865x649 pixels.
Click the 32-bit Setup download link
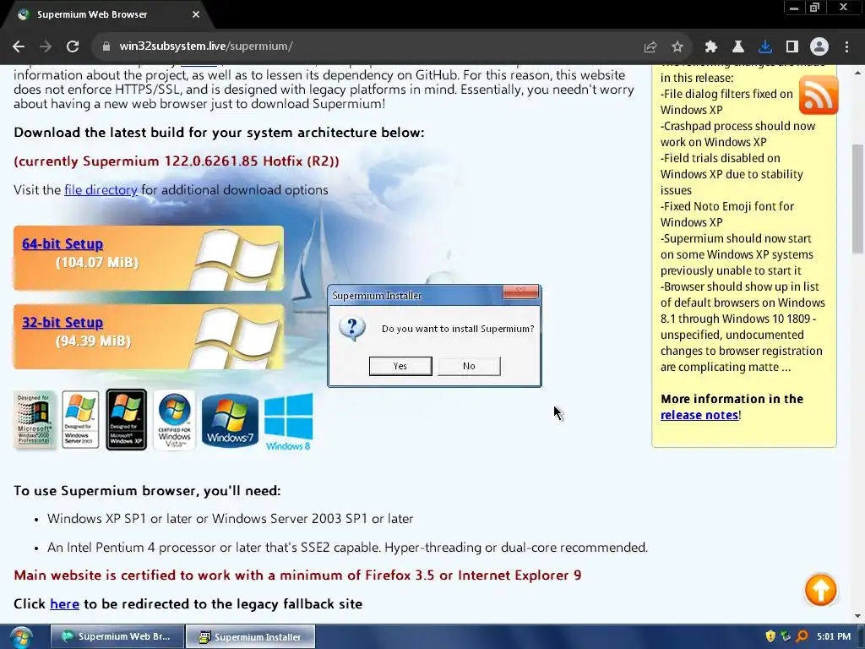(x=63, y=322)
